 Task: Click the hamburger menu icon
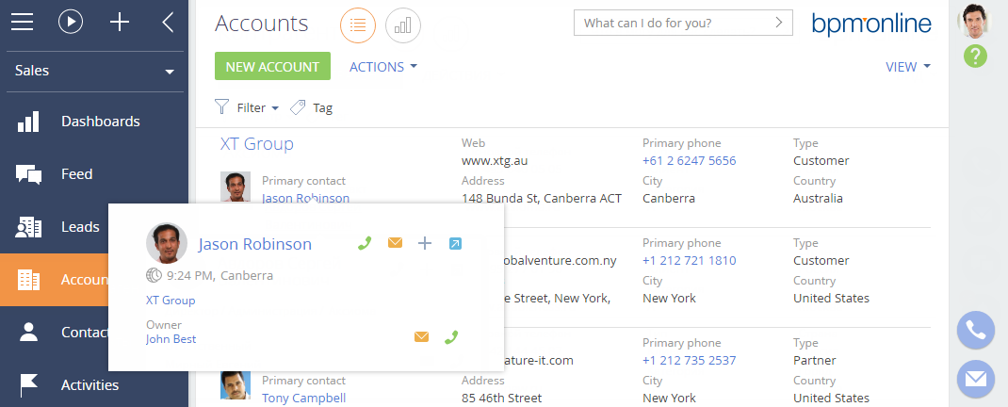click(22, 22)
